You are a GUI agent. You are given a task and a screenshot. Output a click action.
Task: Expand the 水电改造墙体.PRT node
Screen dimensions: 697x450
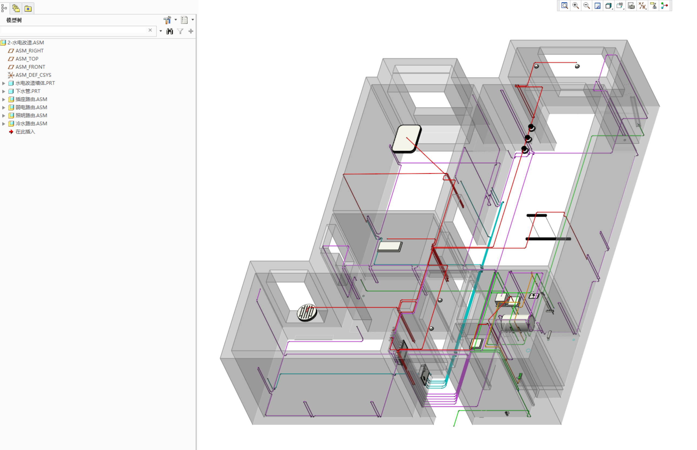[x=4, y=83]
